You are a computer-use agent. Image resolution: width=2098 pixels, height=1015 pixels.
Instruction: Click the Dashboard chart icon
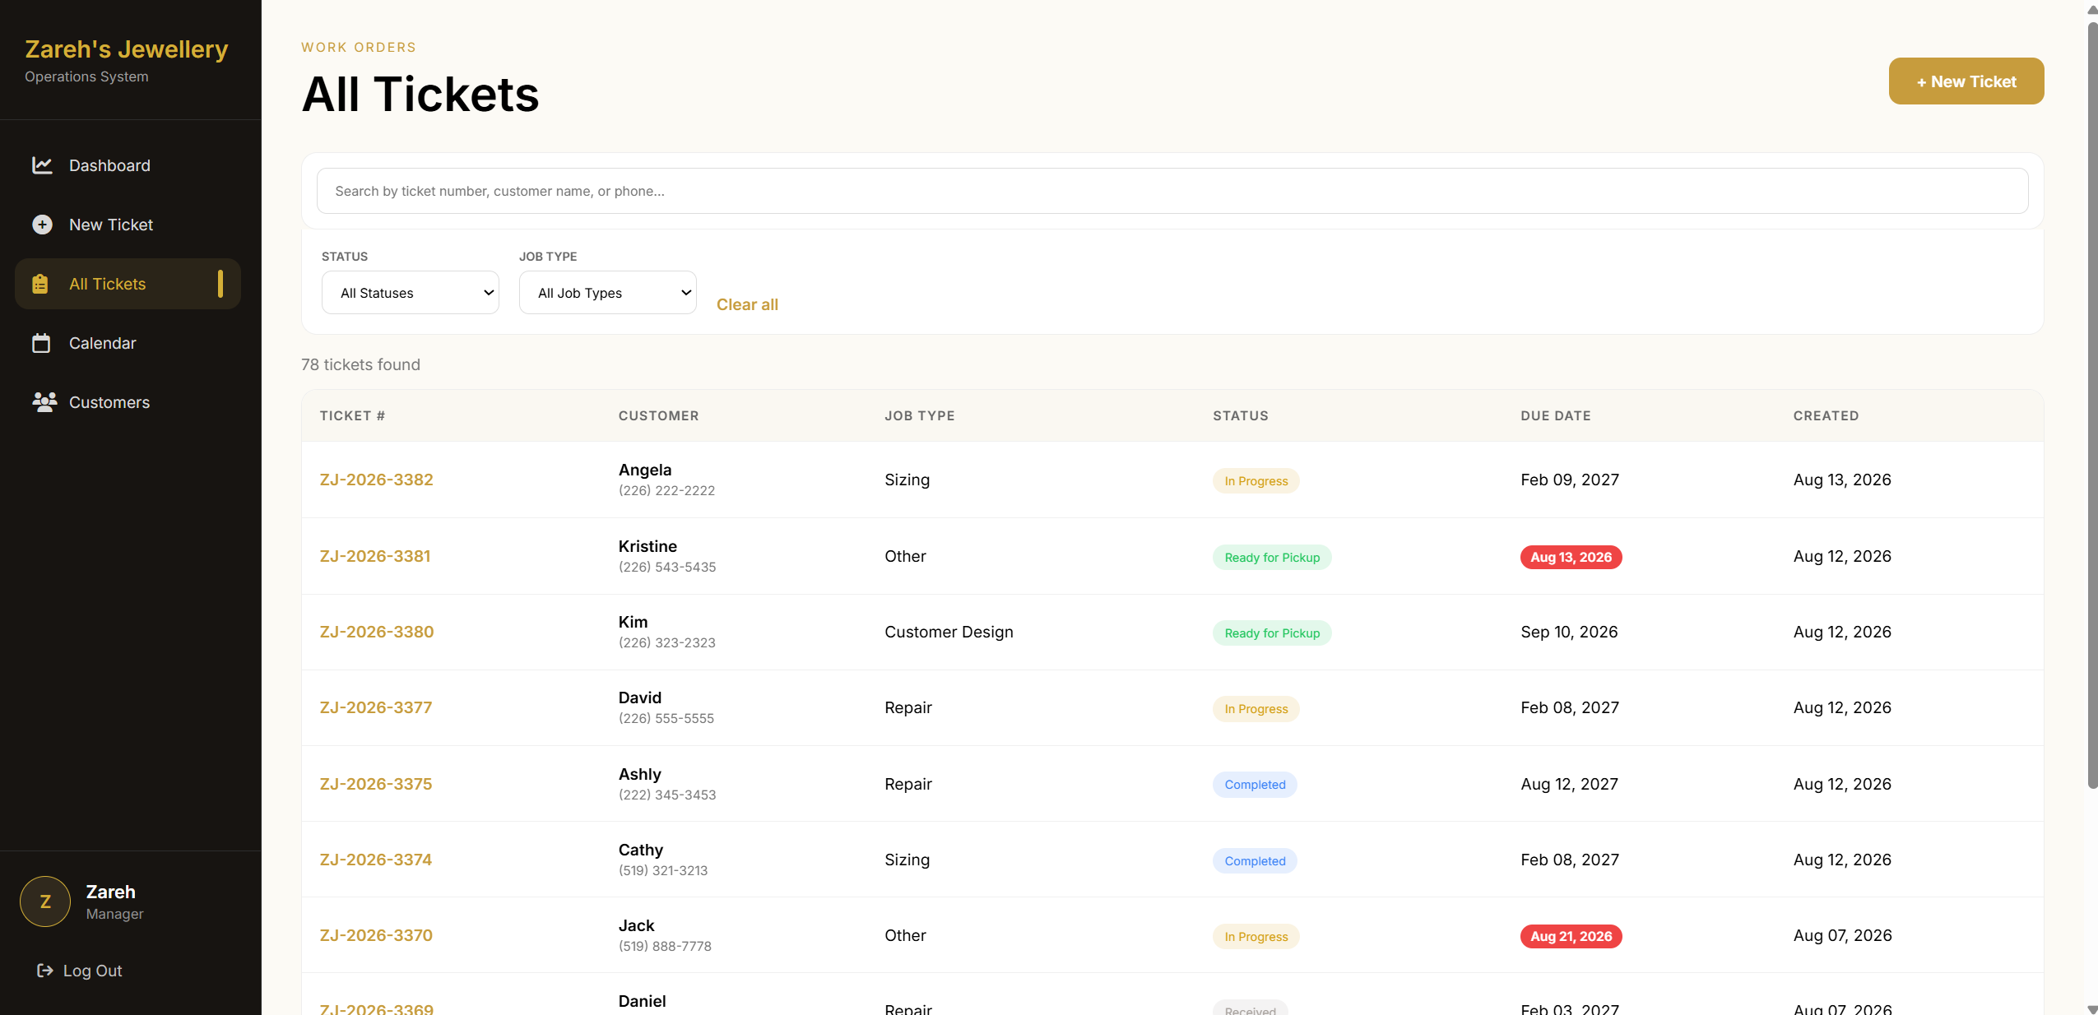42,165
